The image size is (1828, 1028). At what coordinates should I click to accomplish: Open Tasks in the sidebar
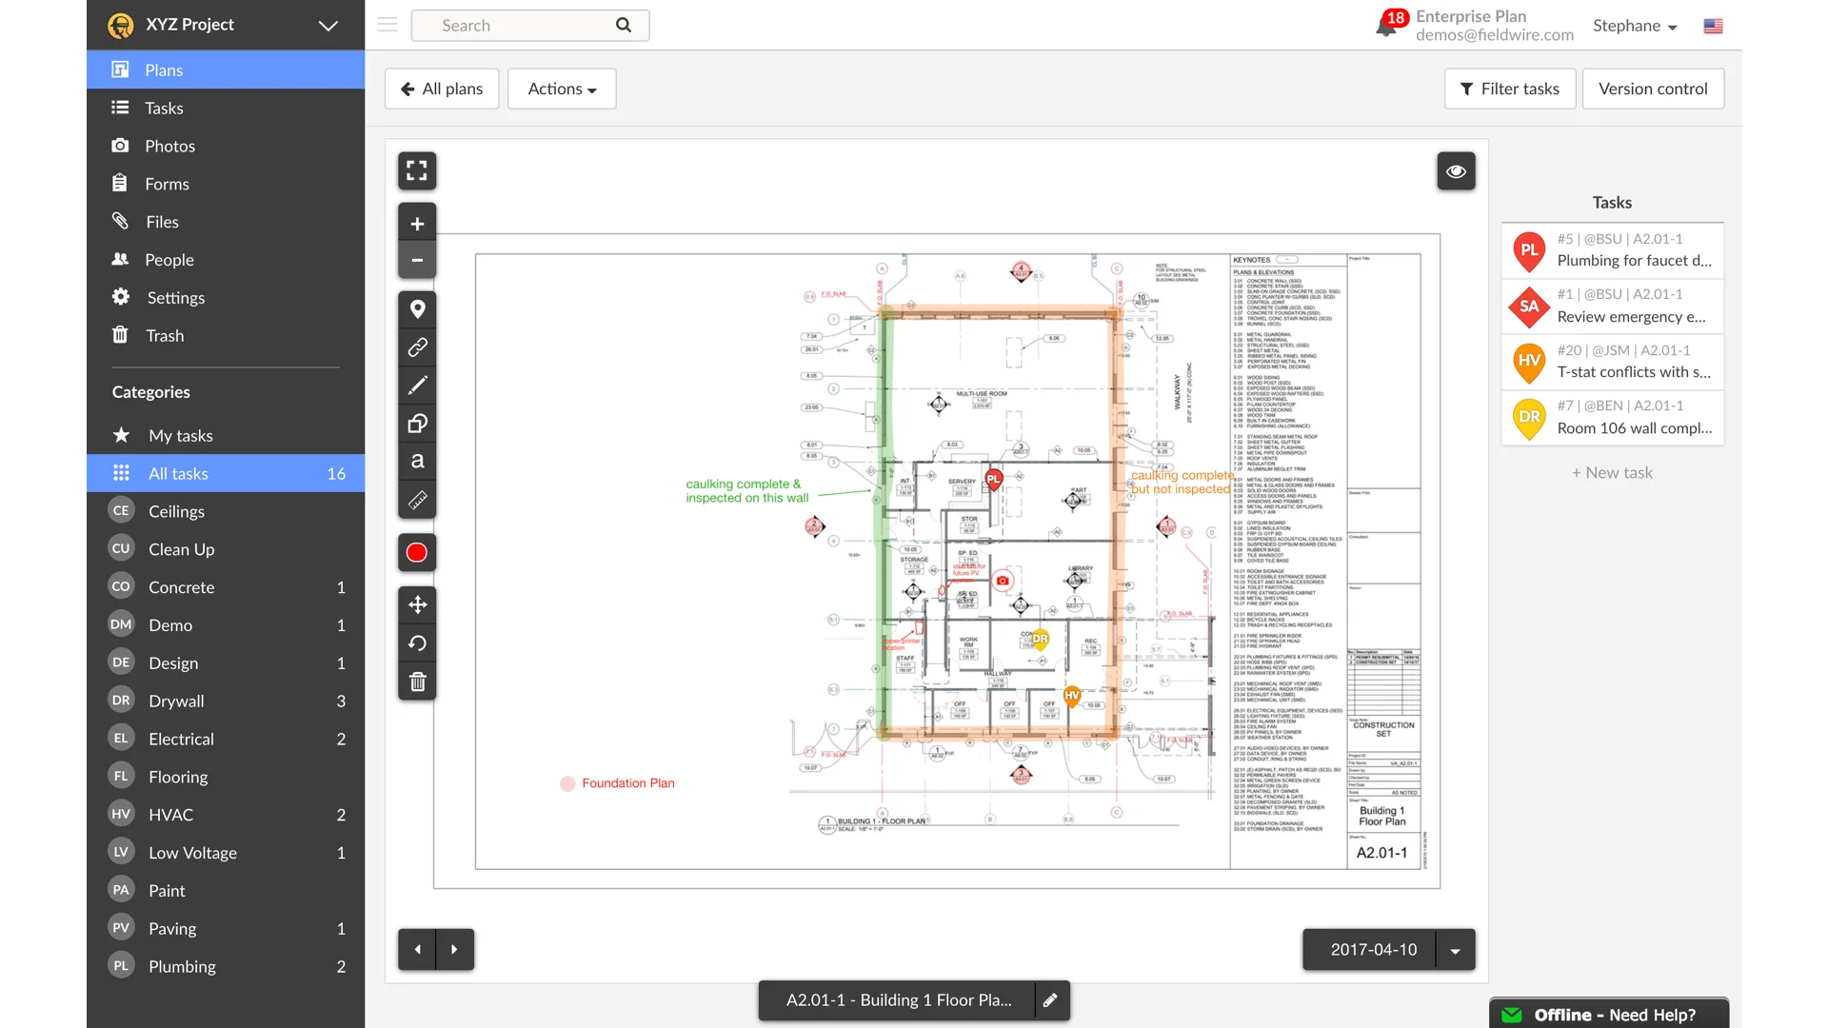[x=226, y=108]
